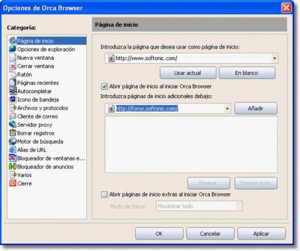Show Páginas recientes options

[x=38, y=83]
